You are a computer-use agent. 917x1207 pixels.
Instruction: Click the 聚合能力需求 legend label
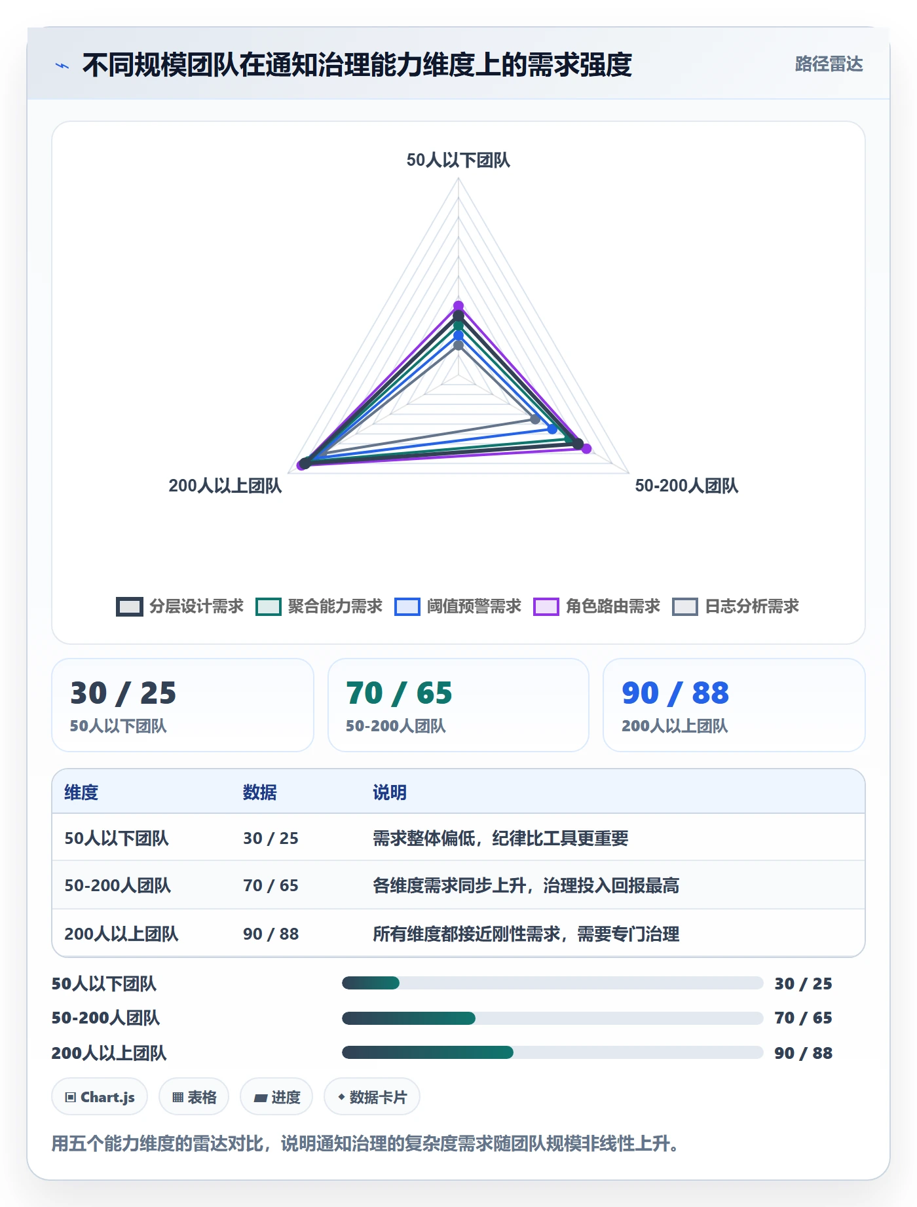(335, 606)
